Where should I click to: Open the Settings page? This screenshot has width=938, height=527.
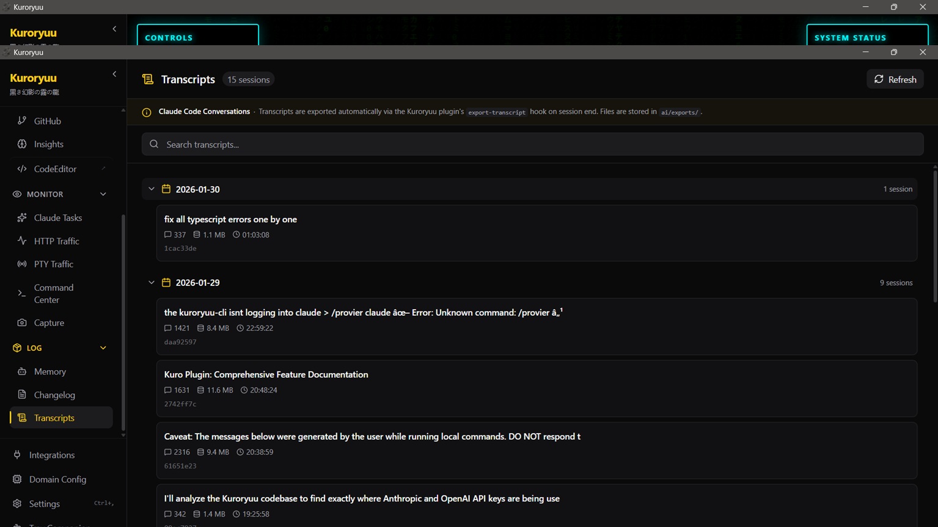44,504
